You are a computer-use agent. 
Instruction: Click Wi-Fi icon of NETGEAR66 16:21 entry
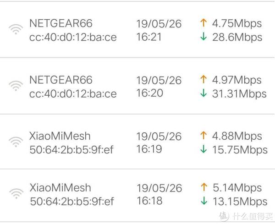(x=16, y=29)
